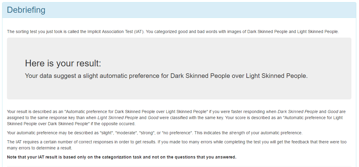Image resolution: width=359 pixels, height=167 pixels.
Task: Click 'The sorting test you just took' sentence
Action: tap(173, 32)
